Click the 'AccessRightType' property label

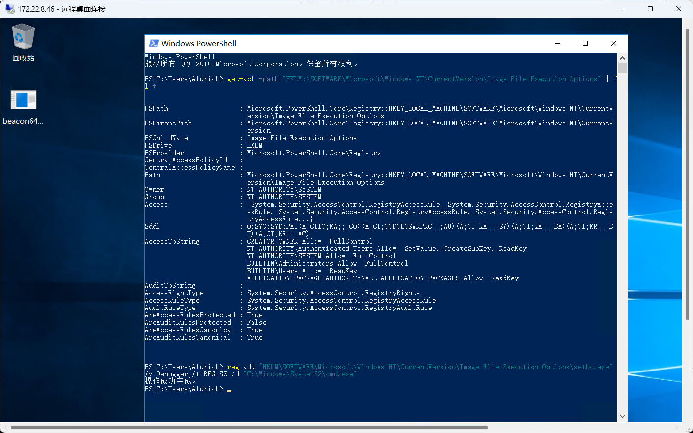[174, 293]
